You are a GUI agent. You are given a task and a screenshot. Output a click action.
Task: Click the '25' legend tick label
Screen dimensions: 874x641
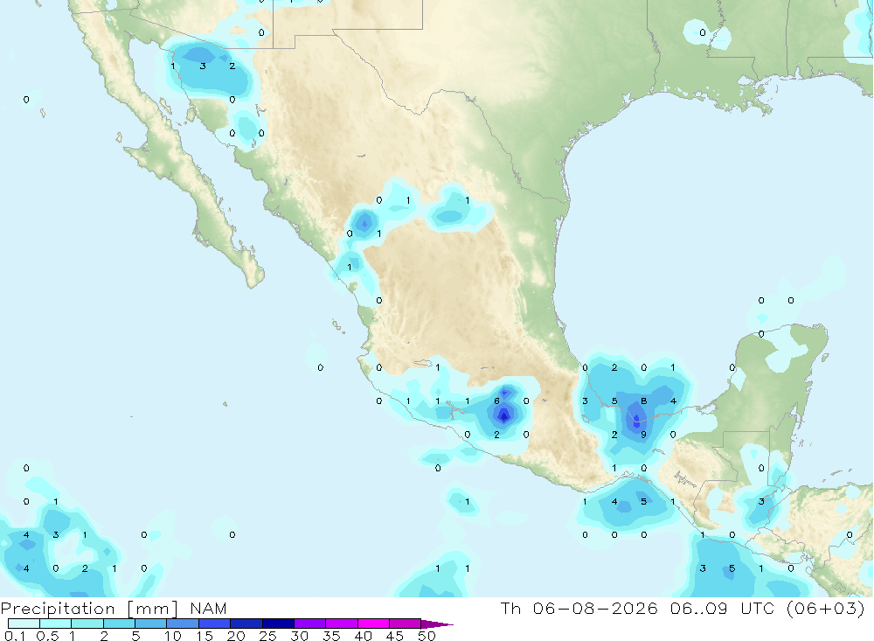click(x=267, y=636)
